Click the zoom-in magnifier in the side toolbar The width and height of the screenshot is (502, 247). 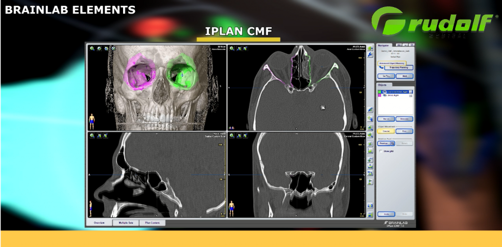[371, 128]
